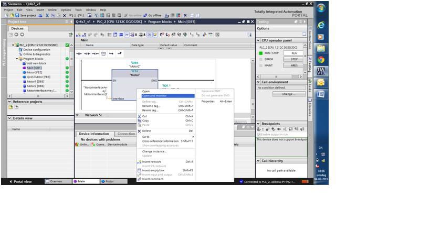The width and height of the screenshot is (430, 241).
Task: Click Properties in the context menu
Action: click(216, 101)
